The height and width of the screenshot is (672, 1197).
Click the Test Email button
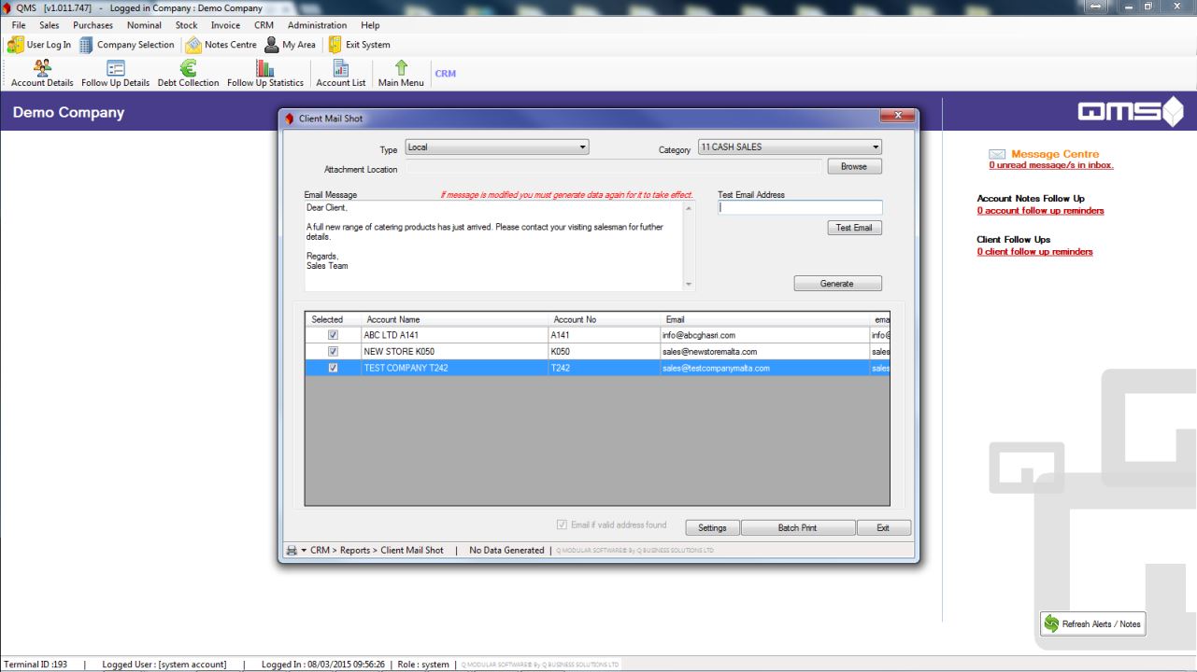(x=854, y=228)
